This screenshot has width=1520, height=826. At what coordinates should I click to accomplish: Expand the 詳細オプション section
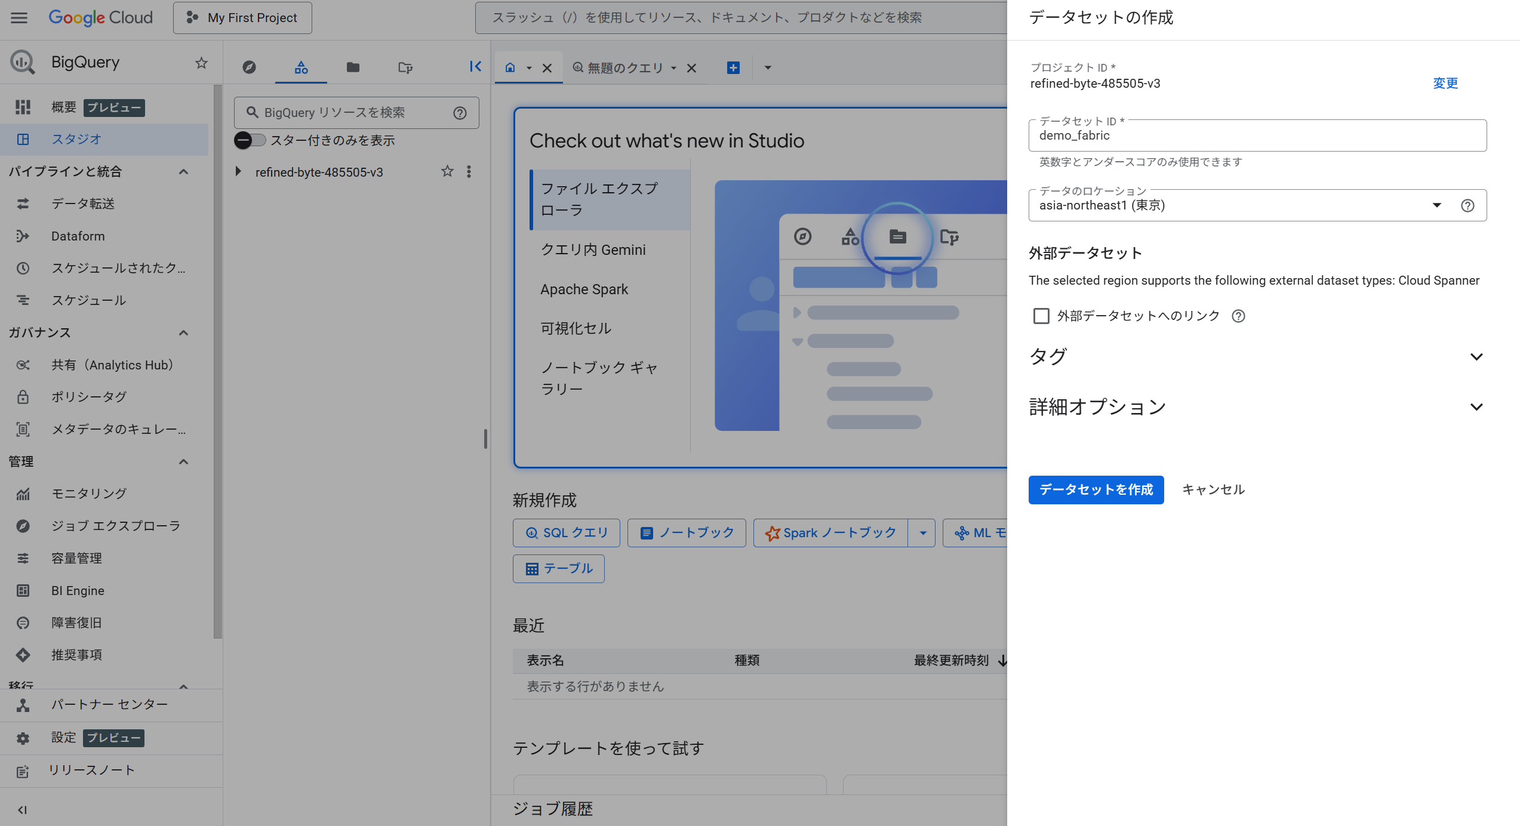coord(1476,407)
